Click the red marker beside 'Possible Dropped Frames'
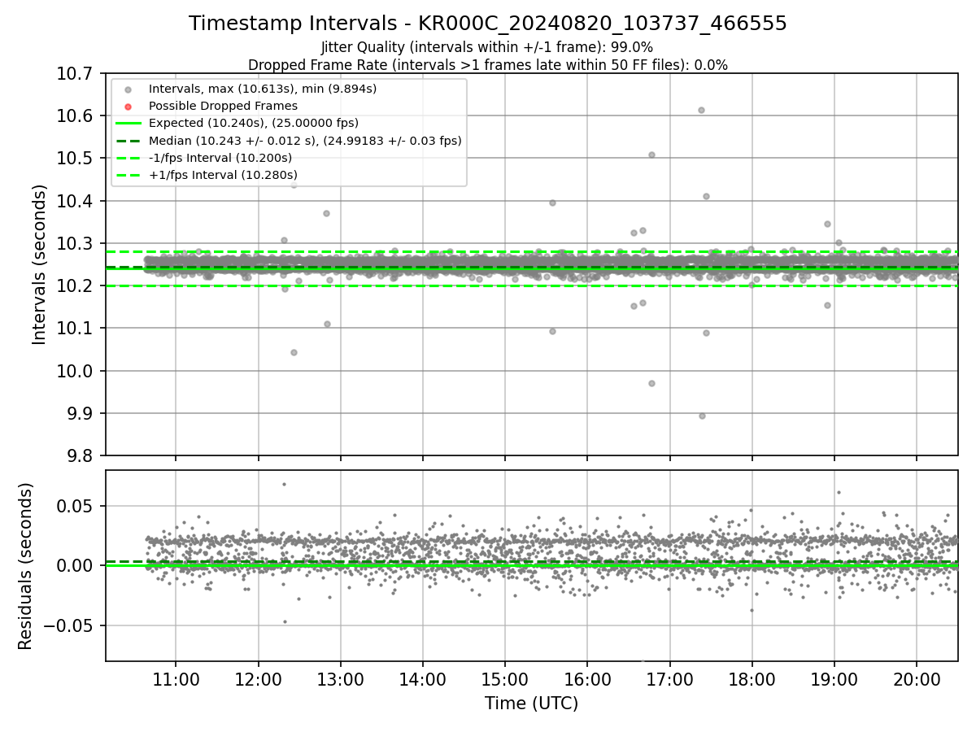The image size is (976, 732). [x=129, y=106]
